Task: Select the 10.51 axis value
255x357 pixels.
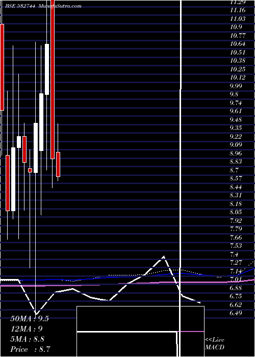Action: [x=238, y=53]
